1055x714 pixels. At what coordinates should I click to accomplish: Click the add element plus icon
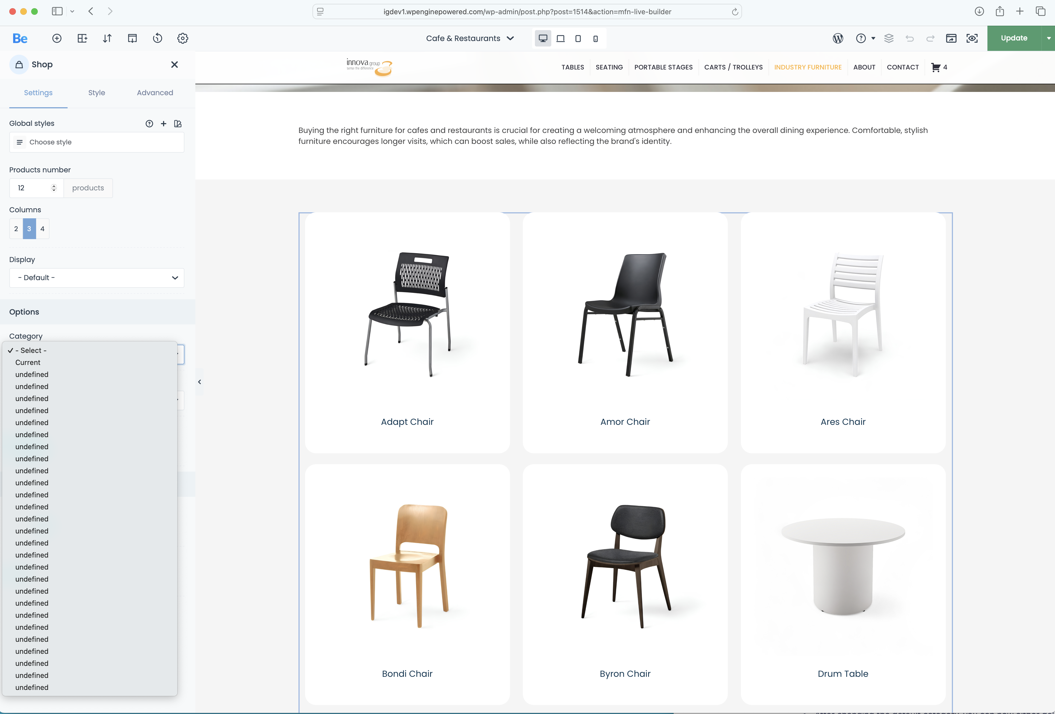57,38
